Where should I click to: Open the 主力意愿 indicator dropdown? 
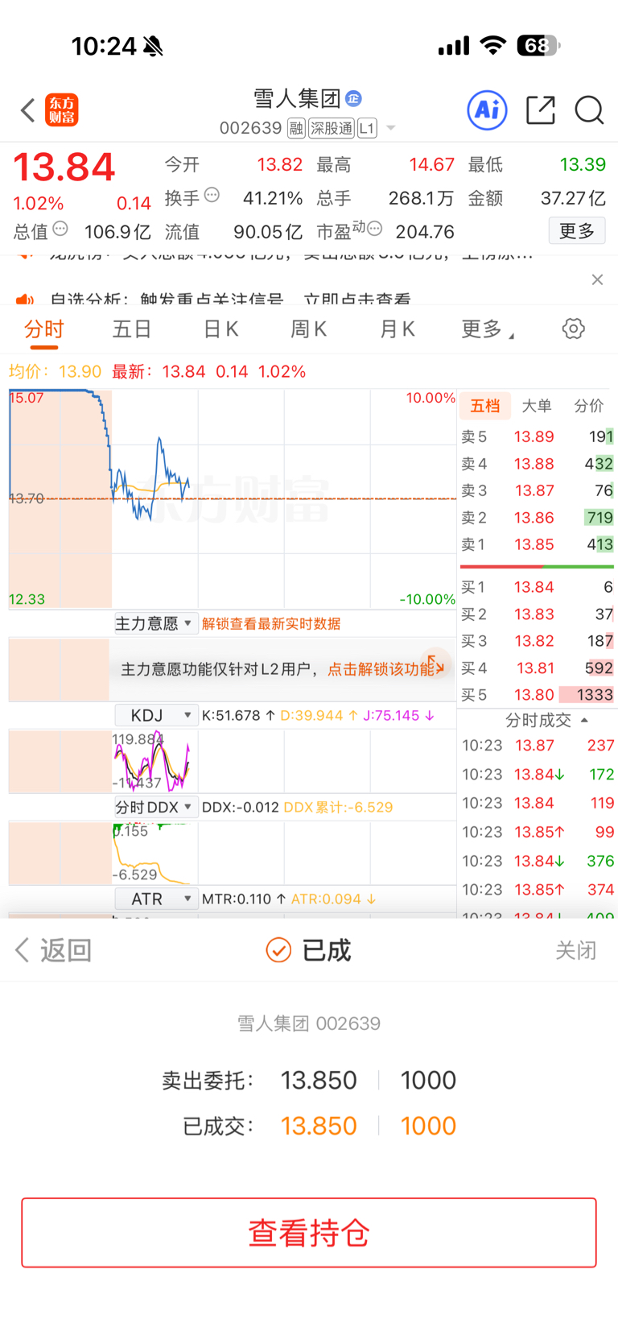154,623
